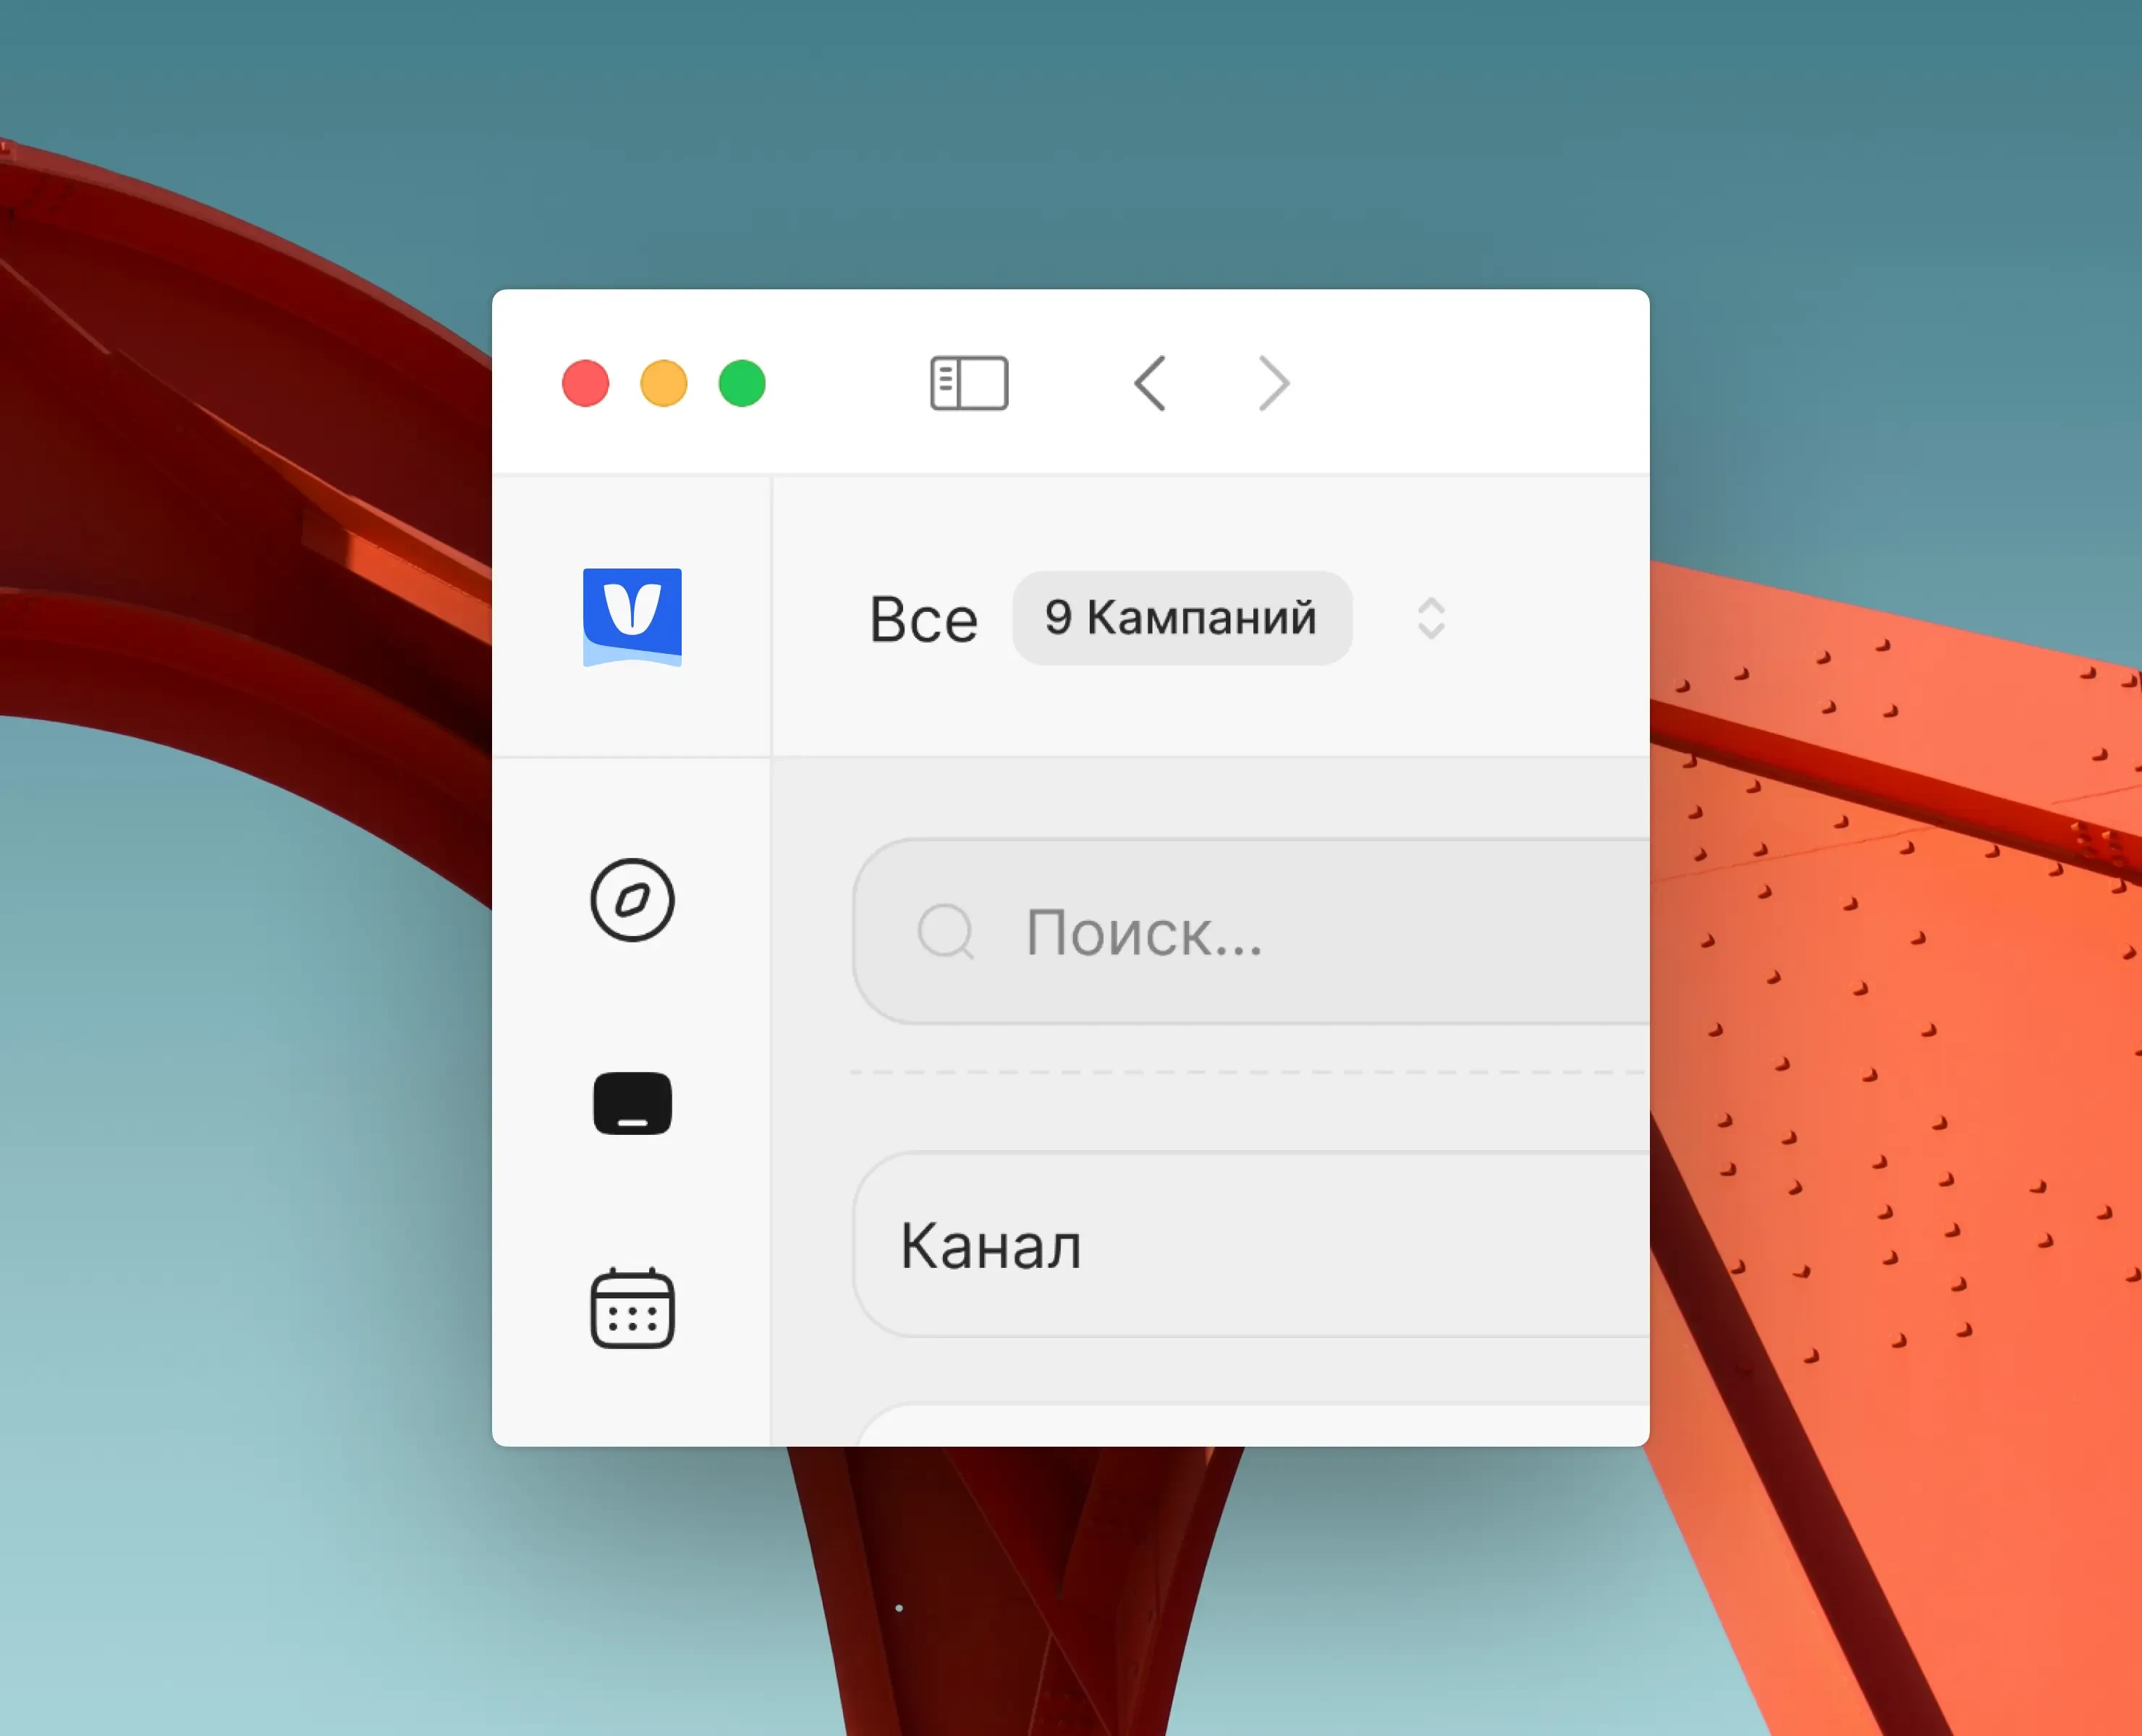Select the Все campaigns label
The height and width of the screenshot is (1736, 2142).
[x=923, y=619]
